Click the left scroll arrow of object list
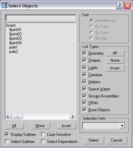133x148 pixels. [x=8, y=117]
